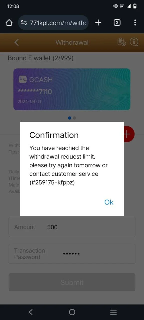Open the browser three-dot menu
This screenshot has height=320, width=144.
[x=135, y=23]
